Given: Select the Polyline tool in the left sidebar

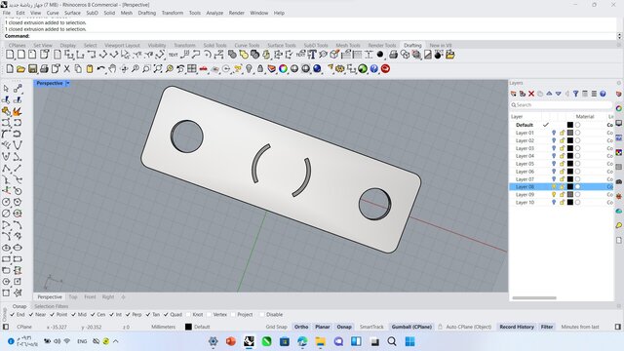Looking at the screenshot, I should pyautogui.click(x=6, y=169).
